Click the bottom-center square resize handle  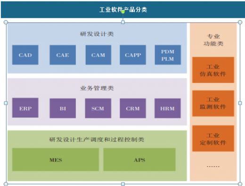tap(123, 184)
